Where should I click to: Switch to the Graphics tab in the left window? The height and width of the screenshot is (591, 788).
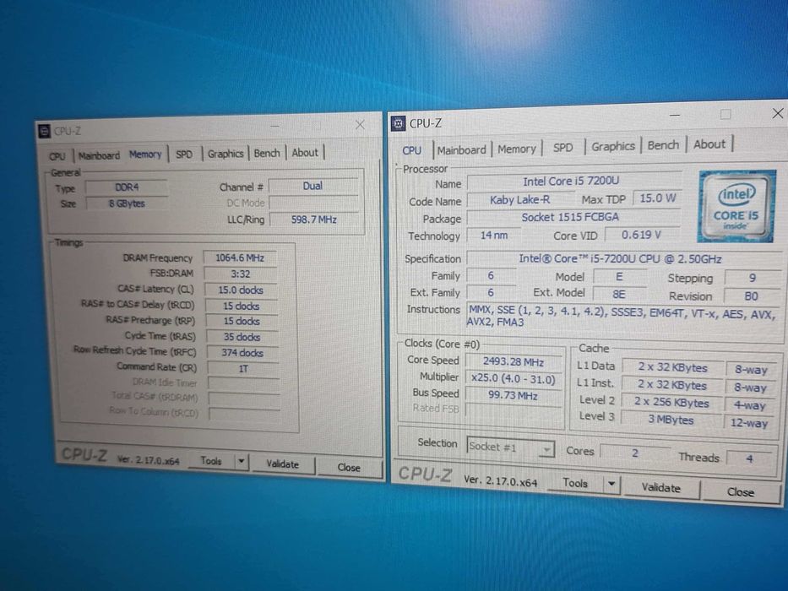point(226,154)
